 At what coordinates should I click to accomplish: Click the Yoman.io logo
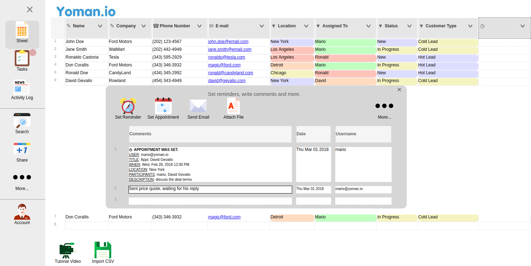pyautogui.click(x=86, y=11)
